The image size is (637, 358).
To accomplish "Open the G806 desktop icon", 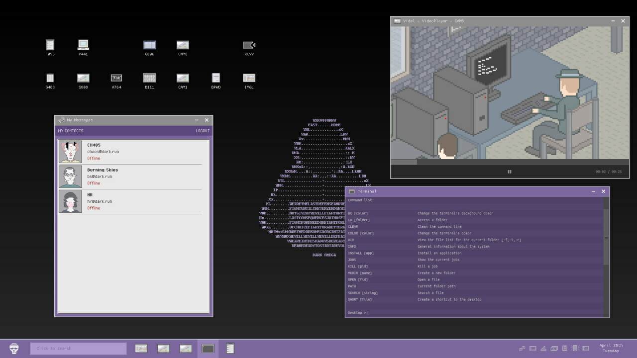I will 149,45.
